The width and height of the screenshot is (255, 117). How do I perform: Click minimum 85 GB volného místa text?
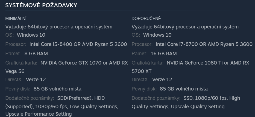[57, 89]
